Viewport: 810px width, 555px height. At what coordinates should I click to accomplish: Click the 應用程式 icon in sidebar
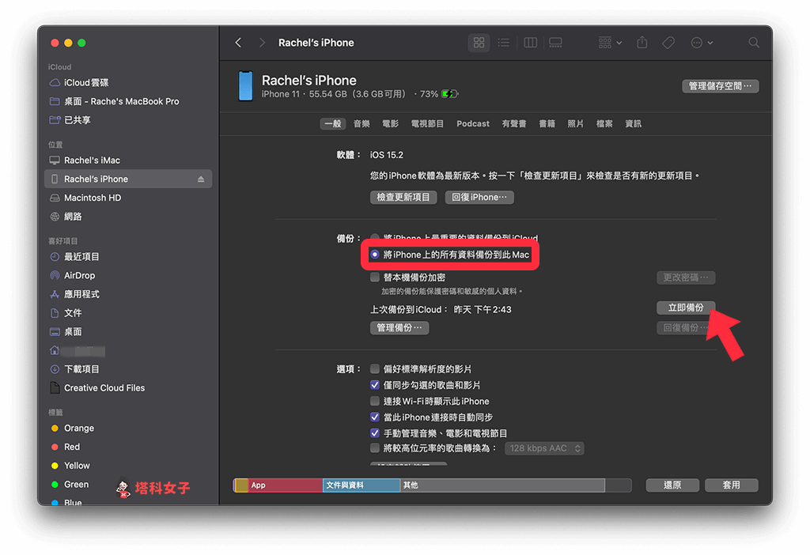click(55, 294)
